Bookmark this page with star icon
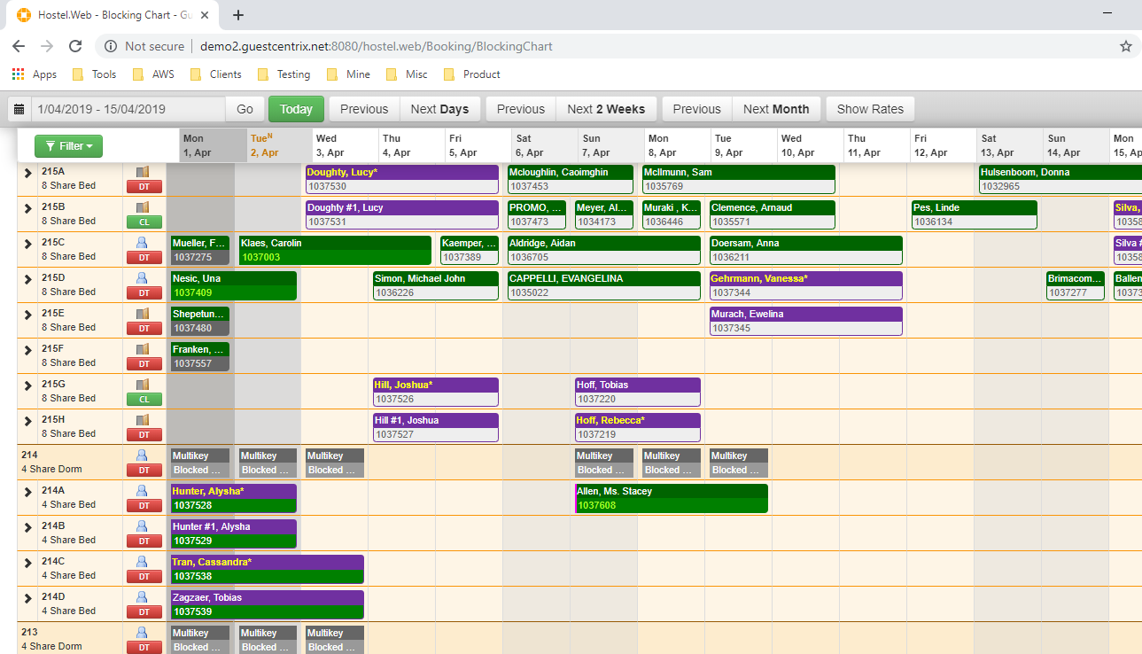The width and height of the screenshot is (1142, 654). pos(1125,46)
